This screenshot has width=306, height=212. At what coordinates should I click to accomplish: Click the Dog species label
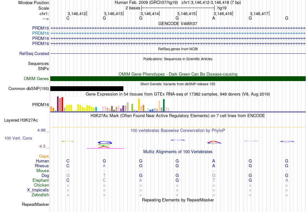coord(45,176)
